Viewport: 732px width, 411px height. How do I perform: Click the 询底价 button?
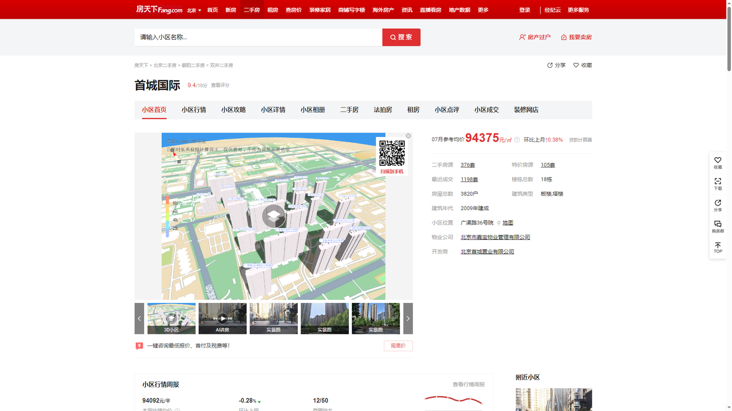[x=398, y=346]
